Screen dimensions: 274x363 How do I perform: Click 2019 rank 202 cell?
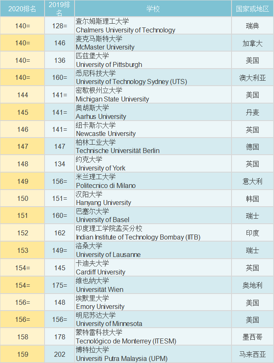coord(60,354)
